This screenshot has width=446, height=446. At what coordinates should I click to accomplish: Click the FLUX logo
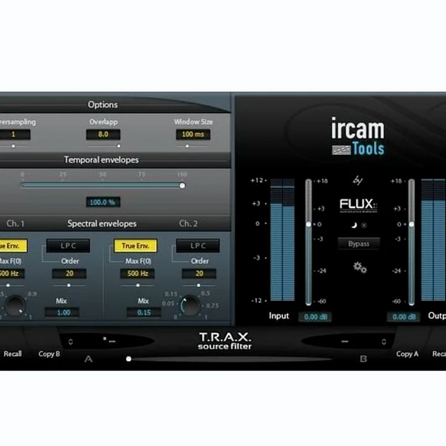[x=359, y=205]
